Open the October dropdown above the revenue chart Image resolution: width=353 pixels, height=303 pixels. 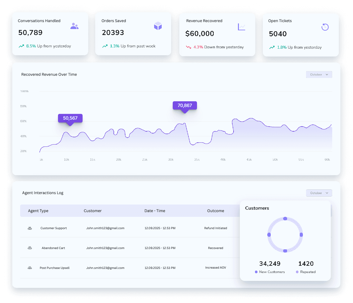pos(319,74)
